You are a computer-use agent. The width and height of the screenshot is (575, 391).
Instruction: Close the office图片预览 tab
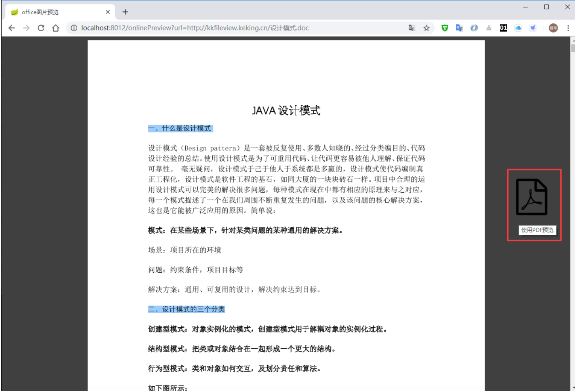(x=108, y=12)
